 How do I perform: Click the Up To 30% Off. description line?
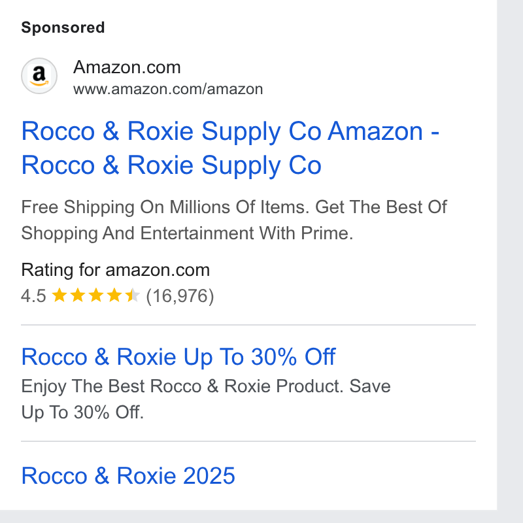82,413
